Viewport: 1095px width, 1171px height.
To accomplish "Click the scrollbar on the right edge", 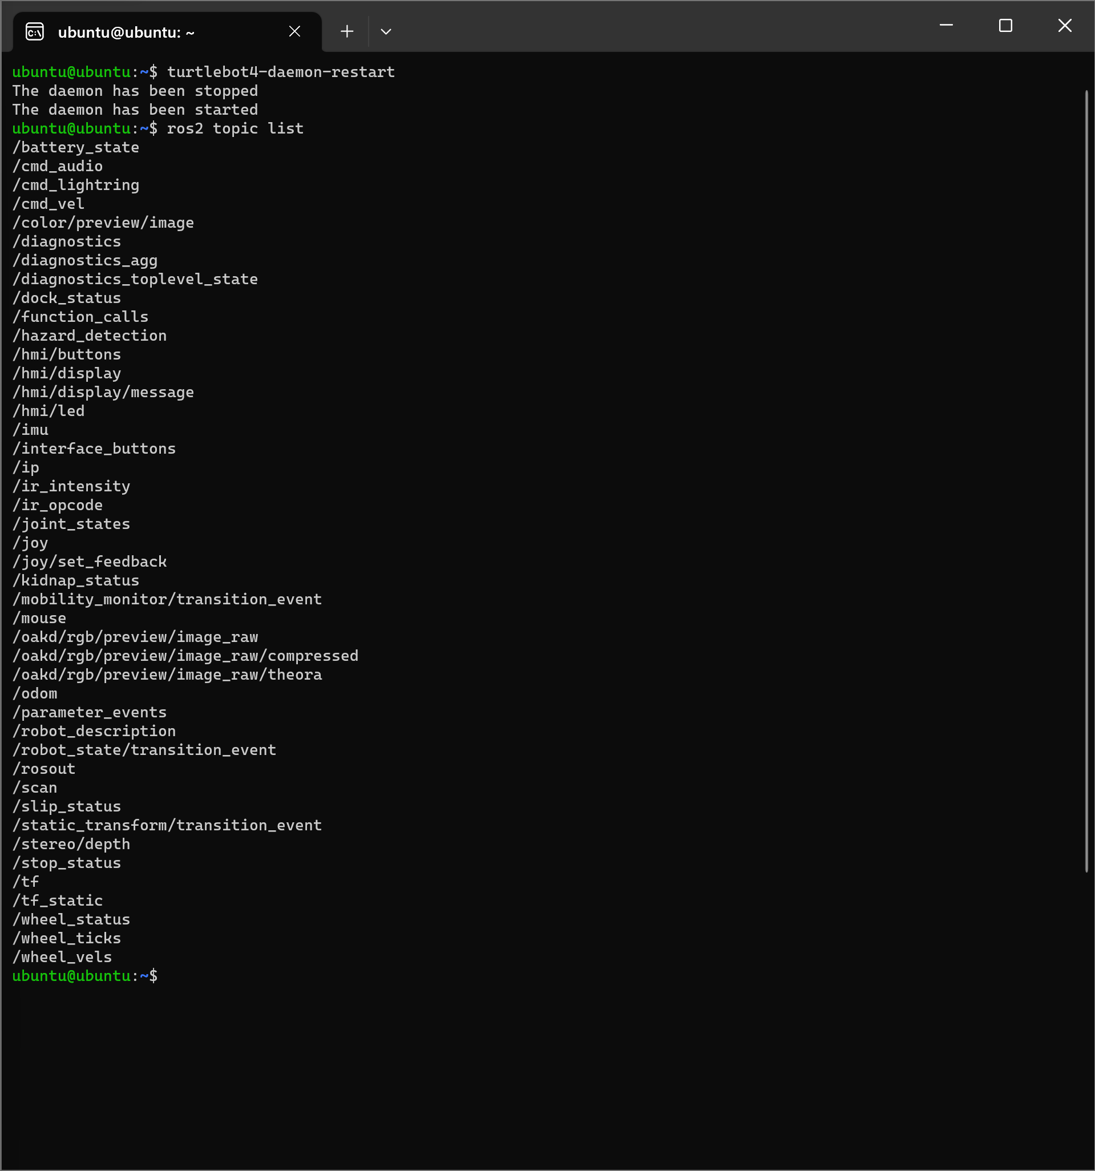I will coord(1087,471).
